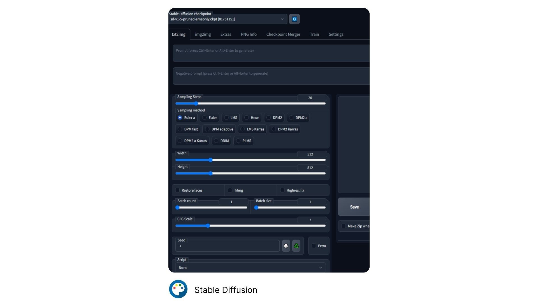Viewport: 538px width, 303px height.
Task: Open the PNG Info tab
Action: point(249,35)
